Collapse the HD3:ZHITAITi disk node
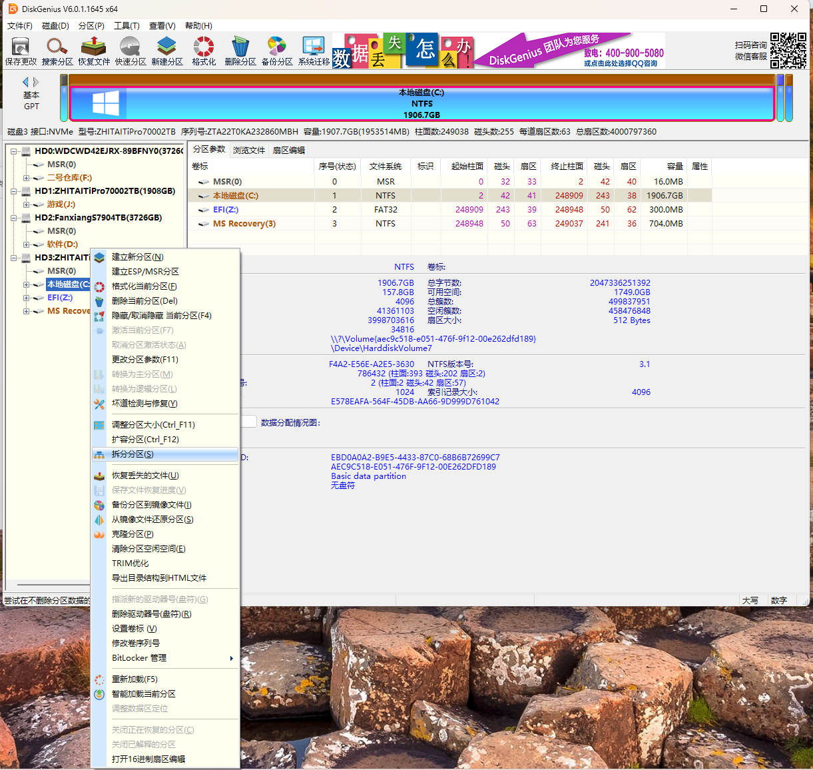 tap(13, 258)
